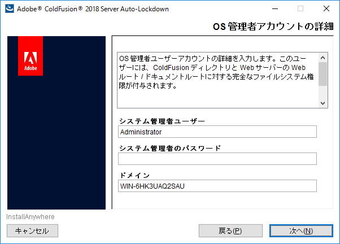Image resolution: width=340 pixels, height=244 pixels.
Task: Click the システム管理者のパスワード label
Action: coord(170,148)
